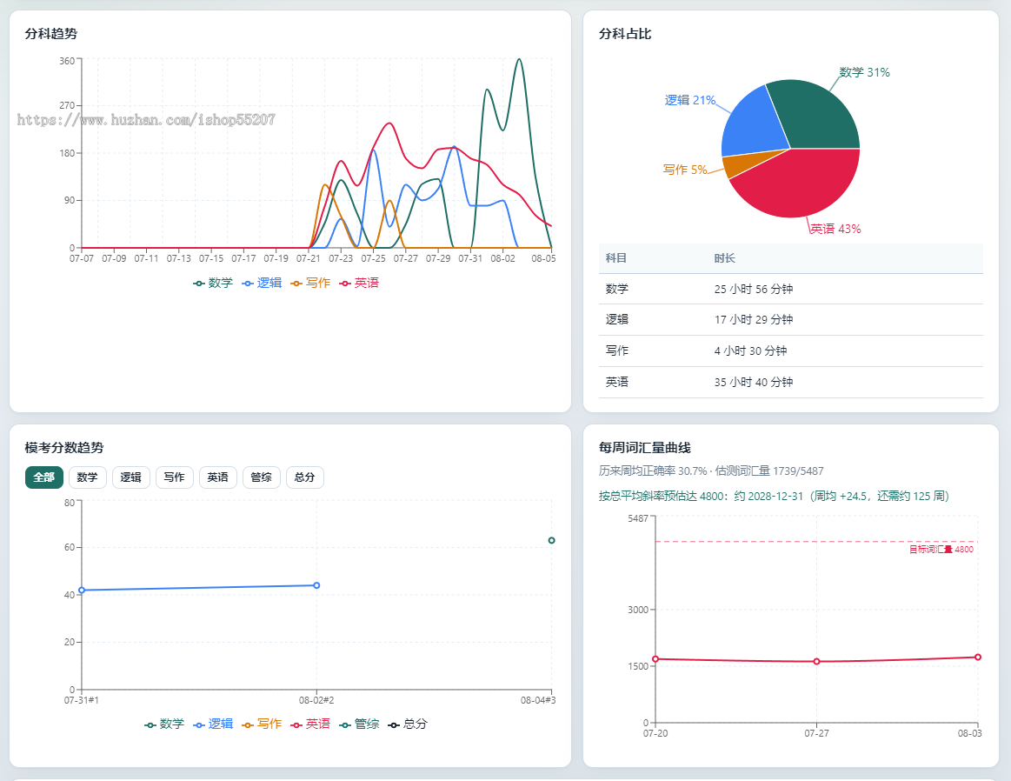This screenshot has width=1011, height=781.
Task: Click the 时长 column header in the table
Action: click(x=725, y=258)
